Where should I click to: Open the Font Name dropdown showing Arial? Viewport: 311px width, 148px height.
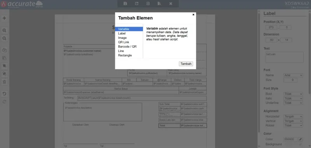(293, 75)
